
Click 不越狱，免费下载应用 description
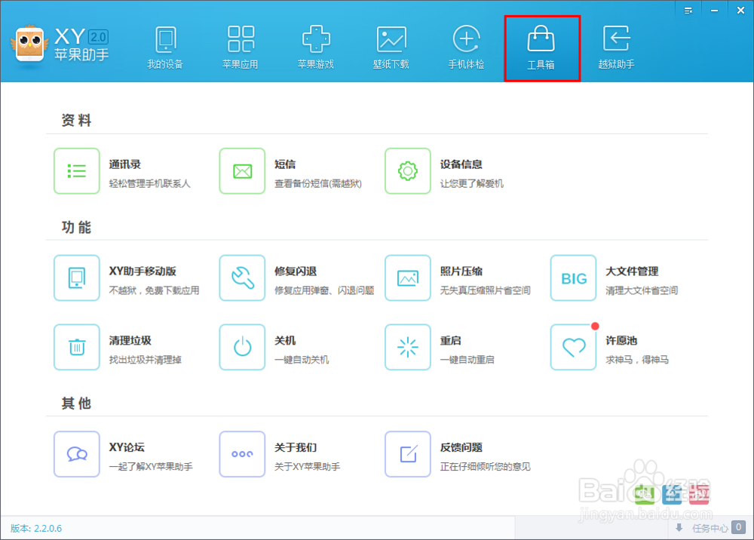tap(154, 290)
